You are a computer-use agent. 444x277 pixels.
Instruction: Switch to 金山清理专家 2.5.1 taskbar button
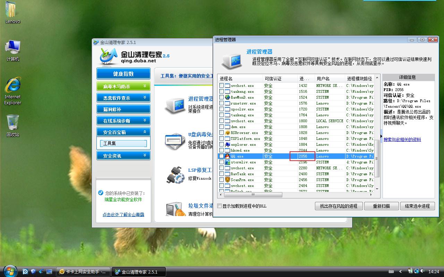coord(138,272)
